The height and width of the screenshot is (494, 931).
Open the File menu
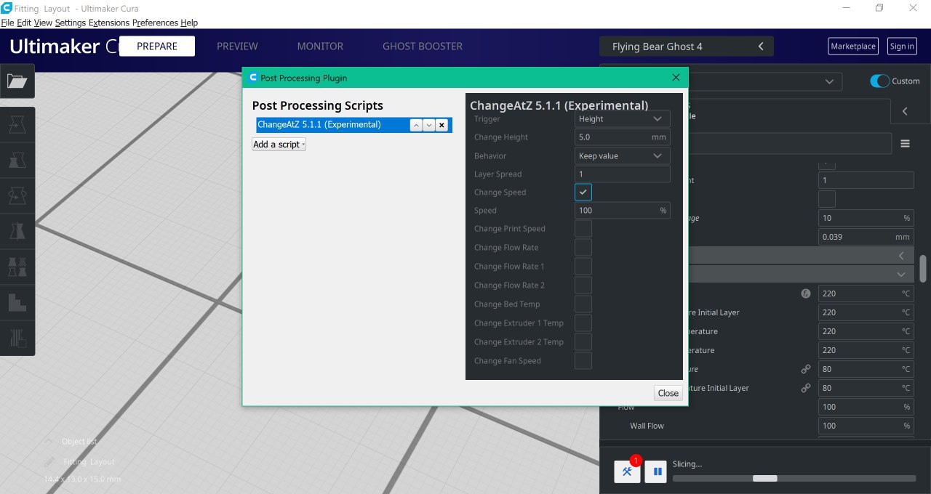tap(7, 23)
